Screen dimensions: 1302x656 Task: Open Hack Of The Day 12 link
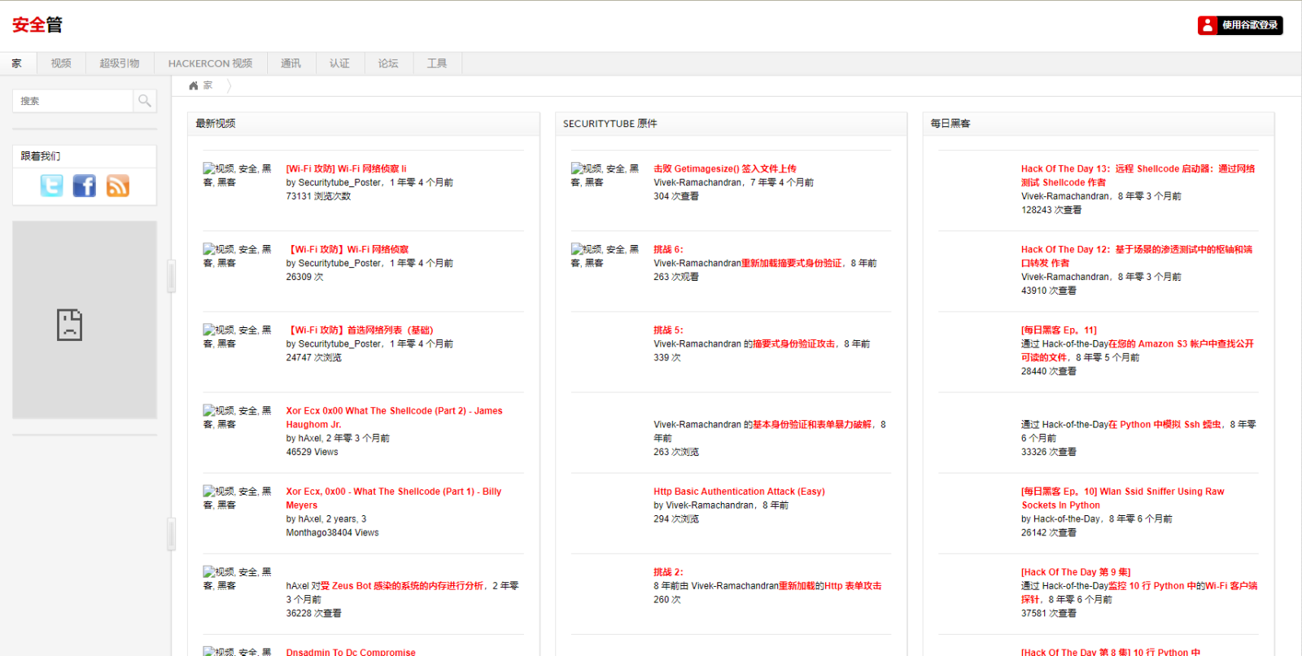click(1137, 256)
